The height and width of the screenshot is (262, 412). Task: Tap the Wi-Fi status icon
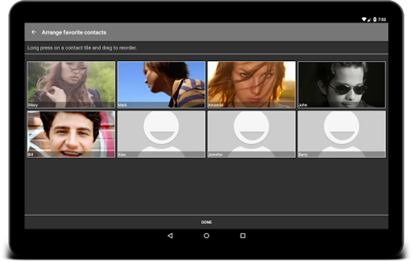coord(364,20)
